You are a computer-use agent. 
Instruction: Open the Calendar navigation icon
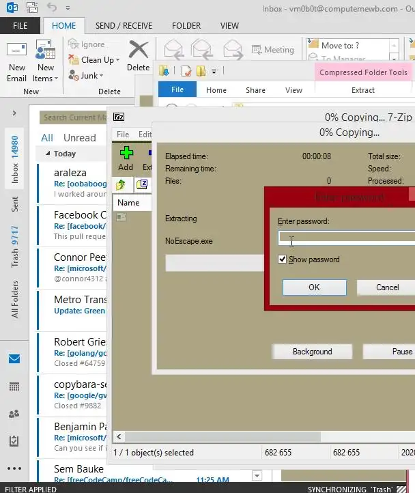click(x=14, y=386)
